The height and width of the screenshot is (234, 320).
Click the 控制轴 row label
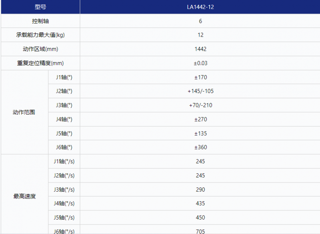tap(40, 21)
